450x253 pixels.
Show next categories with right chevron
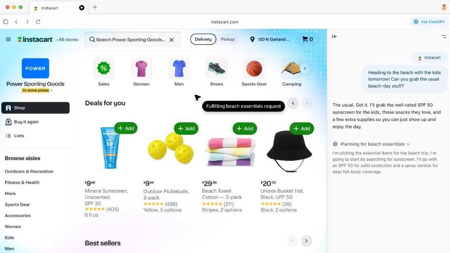pyautogui.click(x=305, y=68)
